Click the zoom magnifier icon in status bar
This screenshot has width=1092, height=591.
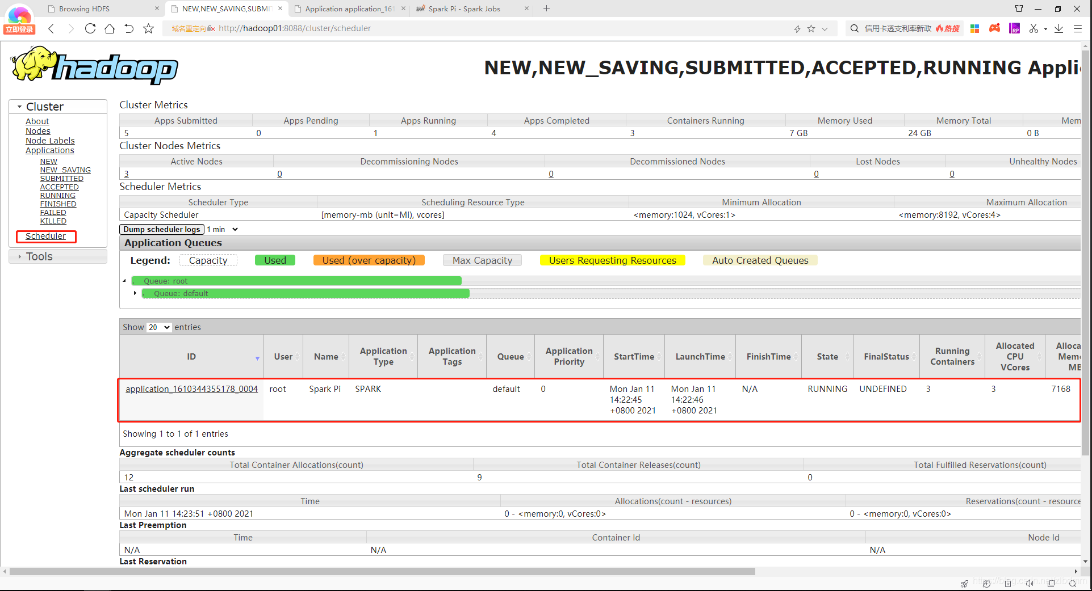point(1073,583)
